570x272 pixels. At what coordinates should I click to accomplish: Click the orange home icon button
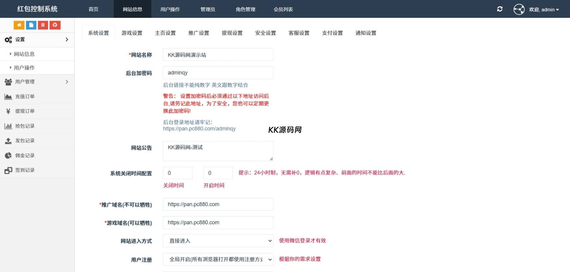coord(19,25)
